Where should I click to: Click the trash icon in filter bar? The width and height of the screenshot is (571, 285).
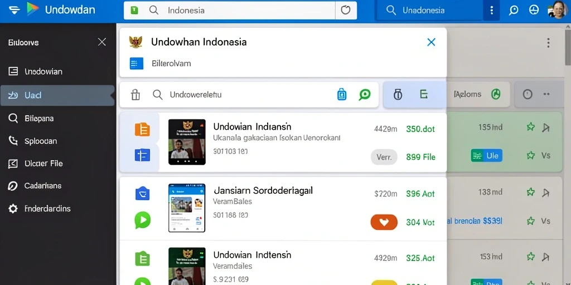(x=136, y=95)
